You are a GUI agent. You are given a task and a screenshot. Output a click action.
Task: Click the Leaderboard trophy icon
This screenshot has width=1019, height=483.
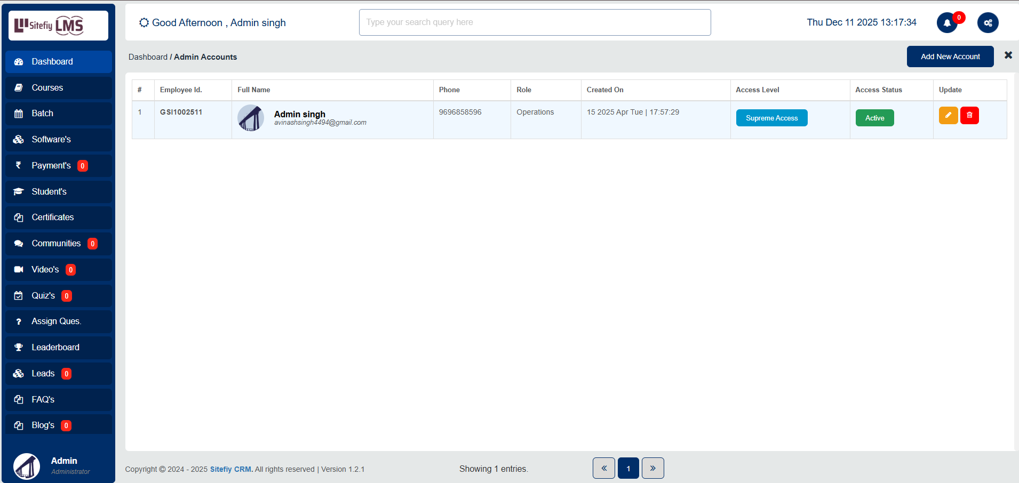click(x=19, y=348)
